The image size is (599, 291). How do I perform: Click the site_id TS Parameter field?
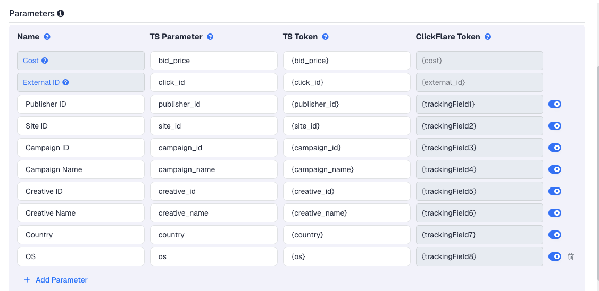tap(214, 126)
